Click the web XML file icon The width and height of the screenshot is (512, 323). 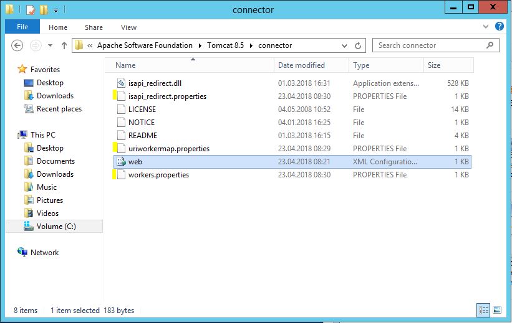(121, 162)
